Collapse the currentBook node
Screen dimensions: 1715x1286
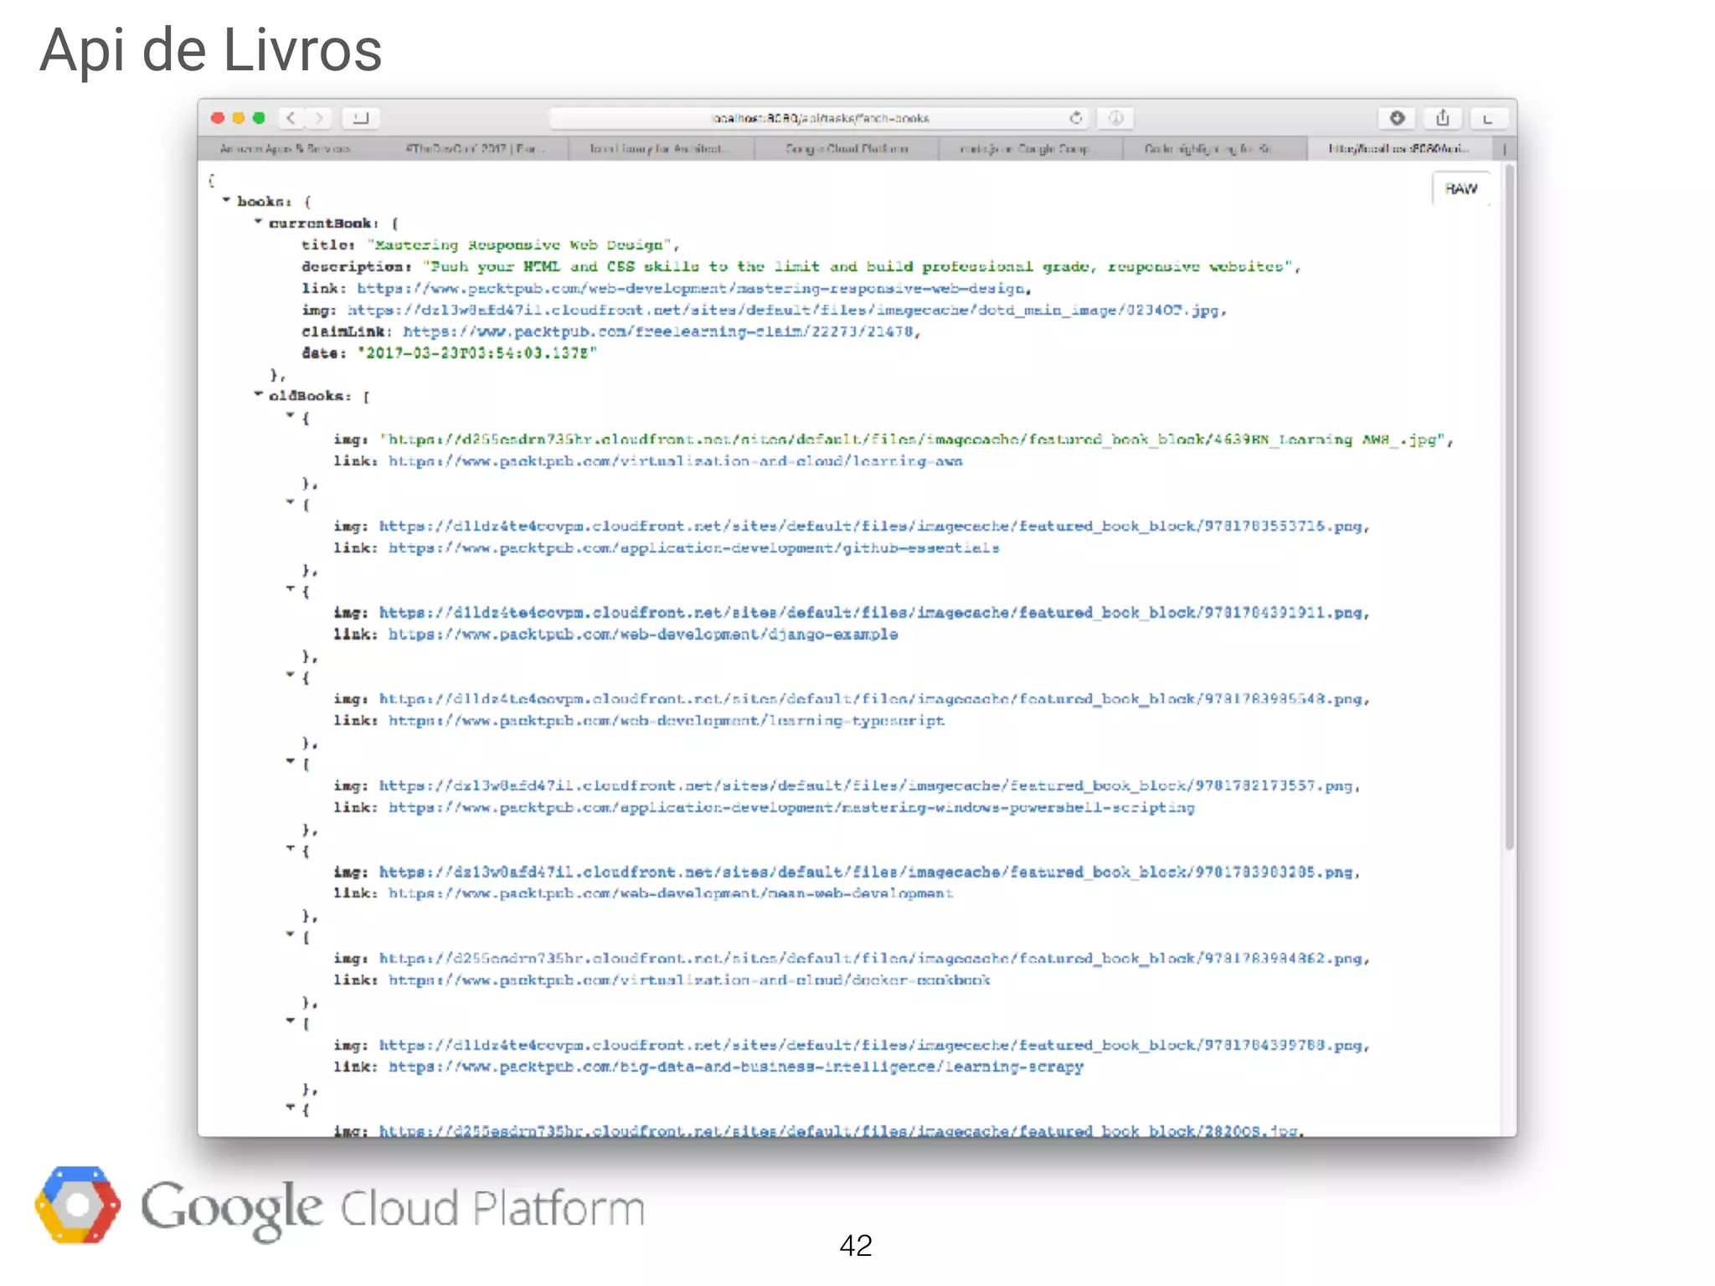click(258, 222)
